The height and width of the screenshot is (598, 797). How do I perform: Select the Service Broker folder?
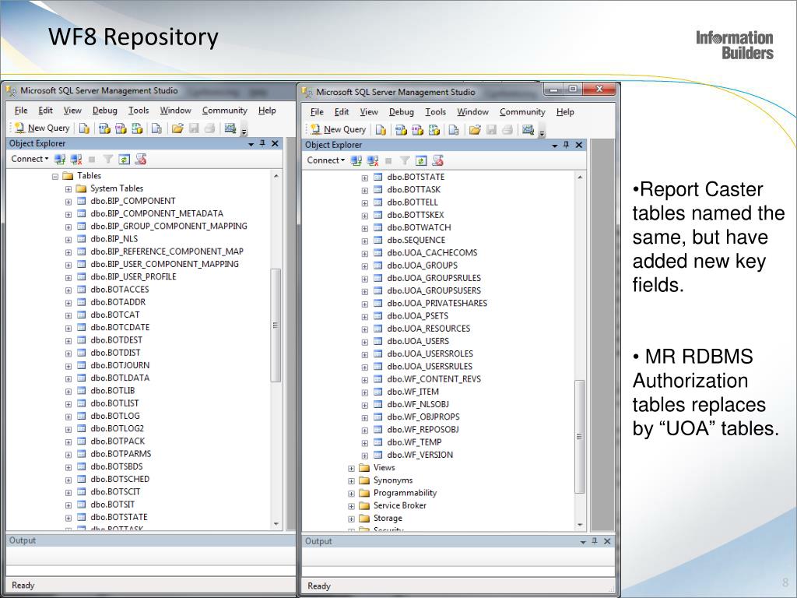400,505
